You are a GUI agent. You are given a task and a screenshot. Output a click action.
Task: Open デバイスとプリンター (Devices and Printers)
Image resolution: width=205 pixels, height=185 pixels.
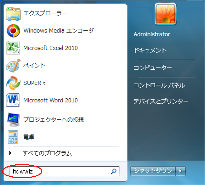pos(161,101)
